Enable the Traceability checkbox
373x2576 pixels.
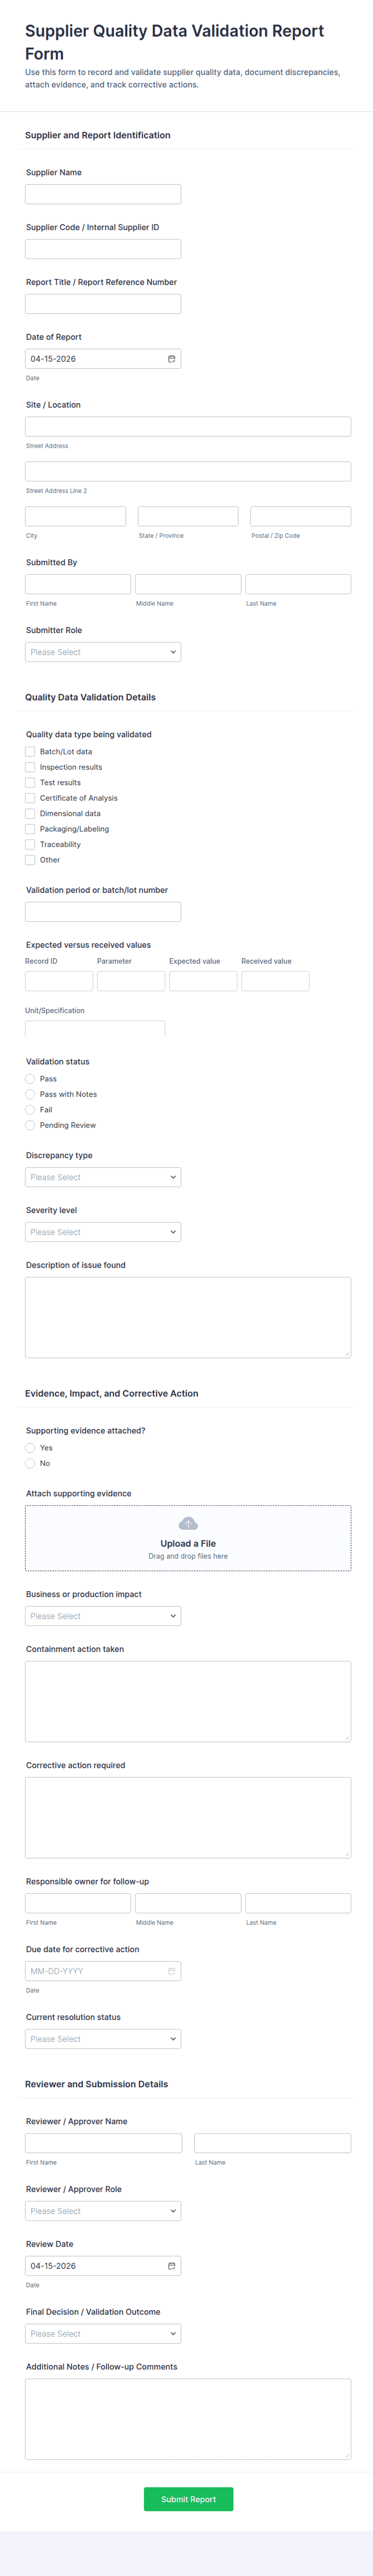point(30,845)
